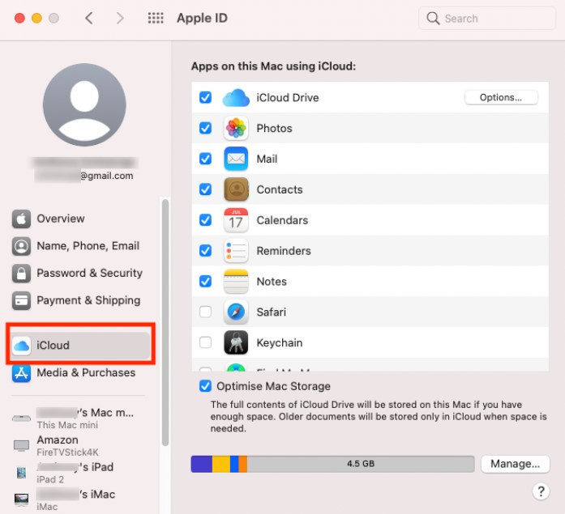Click purple segment of storage bar
Image resolution: width=565 pixels, height=514 pixels.
click(201, 464)
